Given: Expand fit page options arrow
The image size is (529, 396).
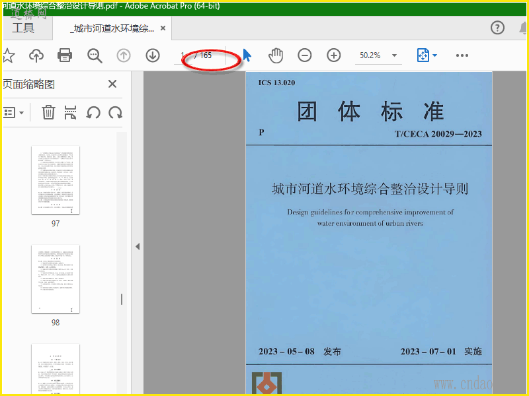Looking at the screenshot, I should [434, 55].
